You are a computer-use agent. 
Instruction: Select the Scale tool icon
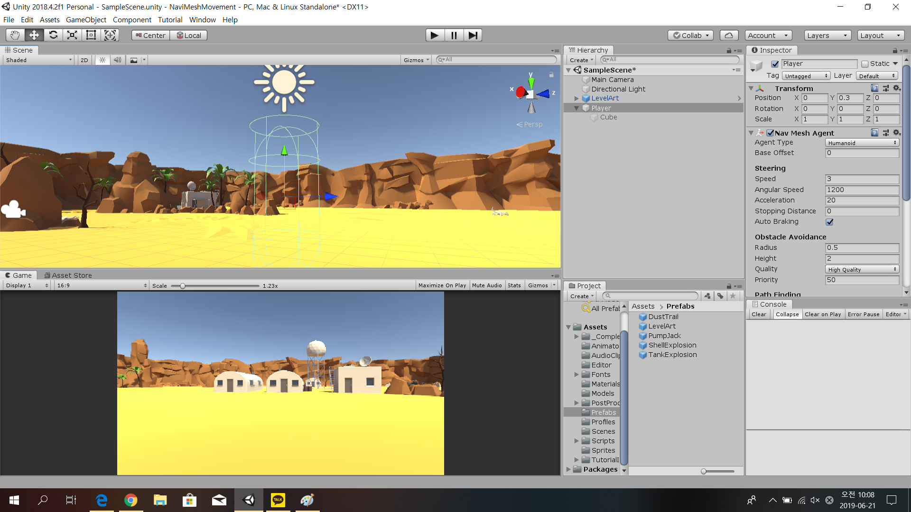(x=72, y=35)
